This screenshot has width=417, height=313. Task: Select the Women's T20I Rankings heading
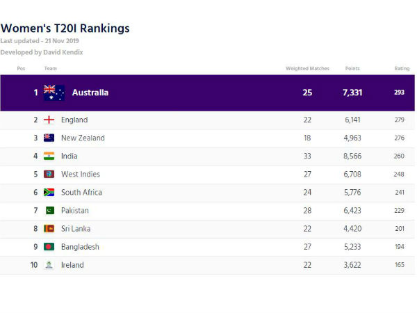point(65,29)
